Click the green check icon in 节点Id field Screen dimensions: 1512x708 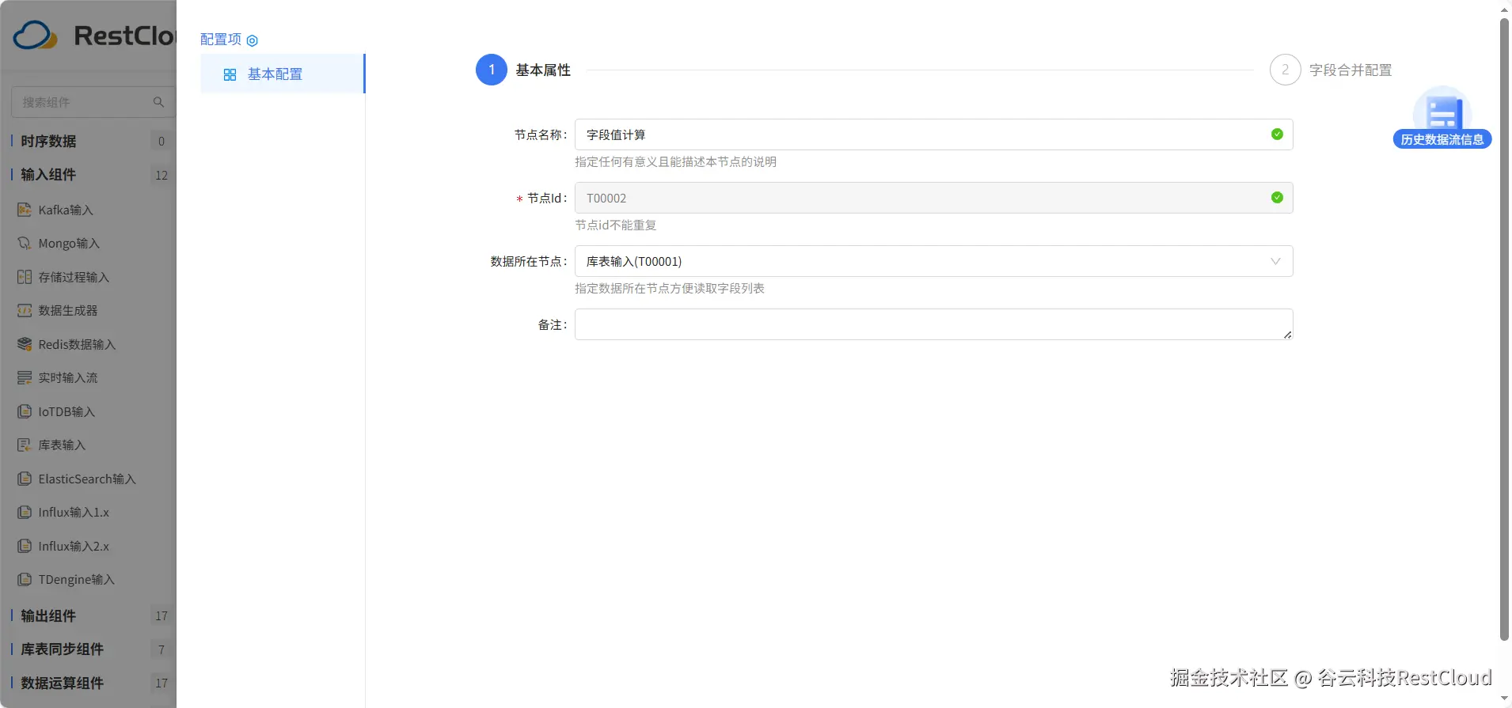tap(1277, 198)
